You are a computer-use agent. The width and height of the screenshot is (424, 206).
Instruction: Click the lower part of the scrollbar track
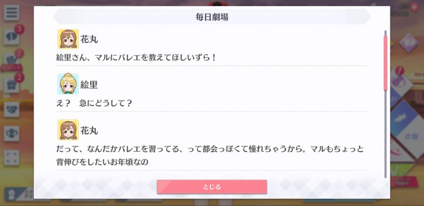pyautogui.click(x=385, y=135)
